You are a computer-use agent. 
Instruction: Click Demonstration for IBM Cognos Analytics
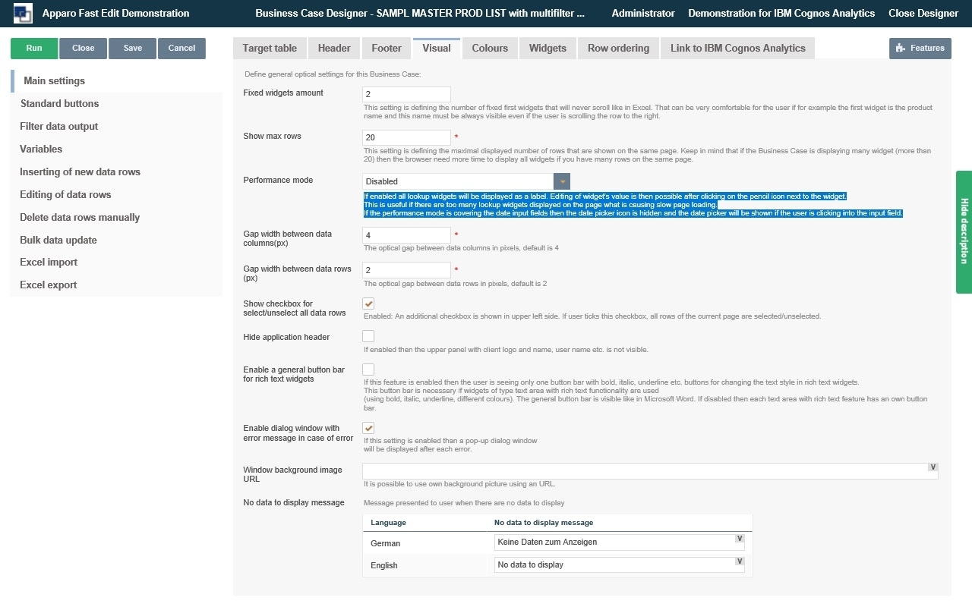pos(781,13)
